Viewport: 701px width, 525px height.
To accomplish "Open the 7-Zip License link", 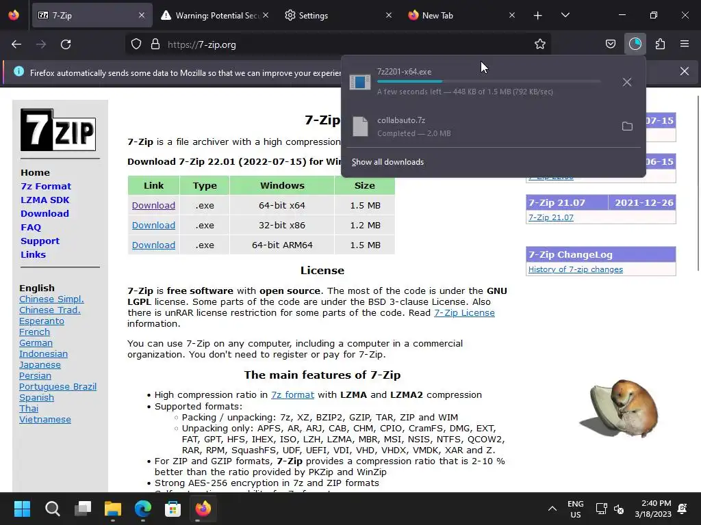I will [x=464, y=312].
